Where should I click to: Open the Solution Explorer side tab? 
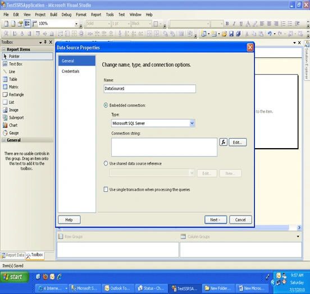[x=307, y=60]
